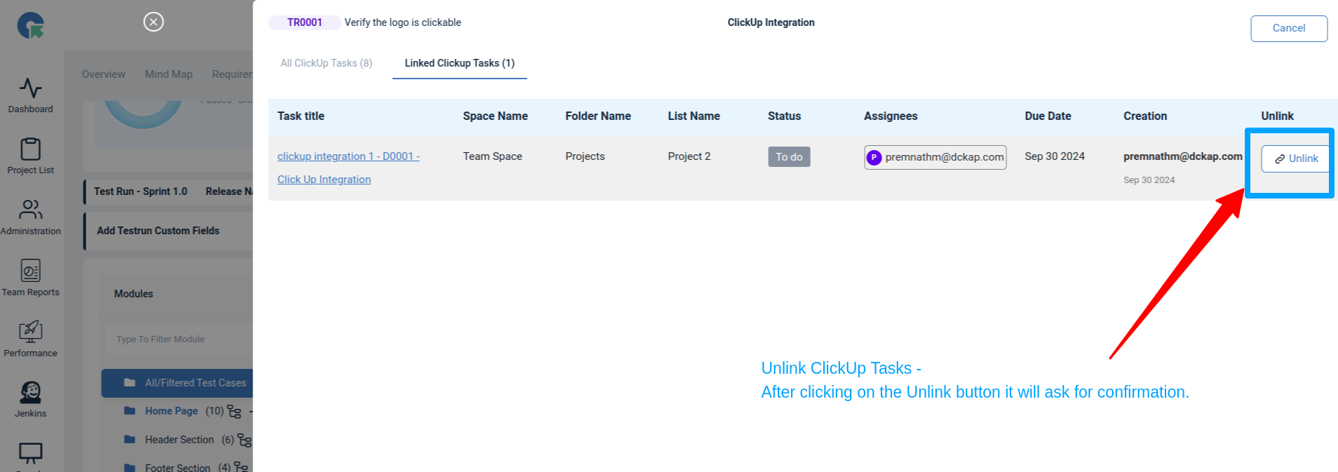Viewport: 1338px width, 472px height.
Task: Select the Linked Clickup Tasks tab
Action: click(x=459, y=63)
